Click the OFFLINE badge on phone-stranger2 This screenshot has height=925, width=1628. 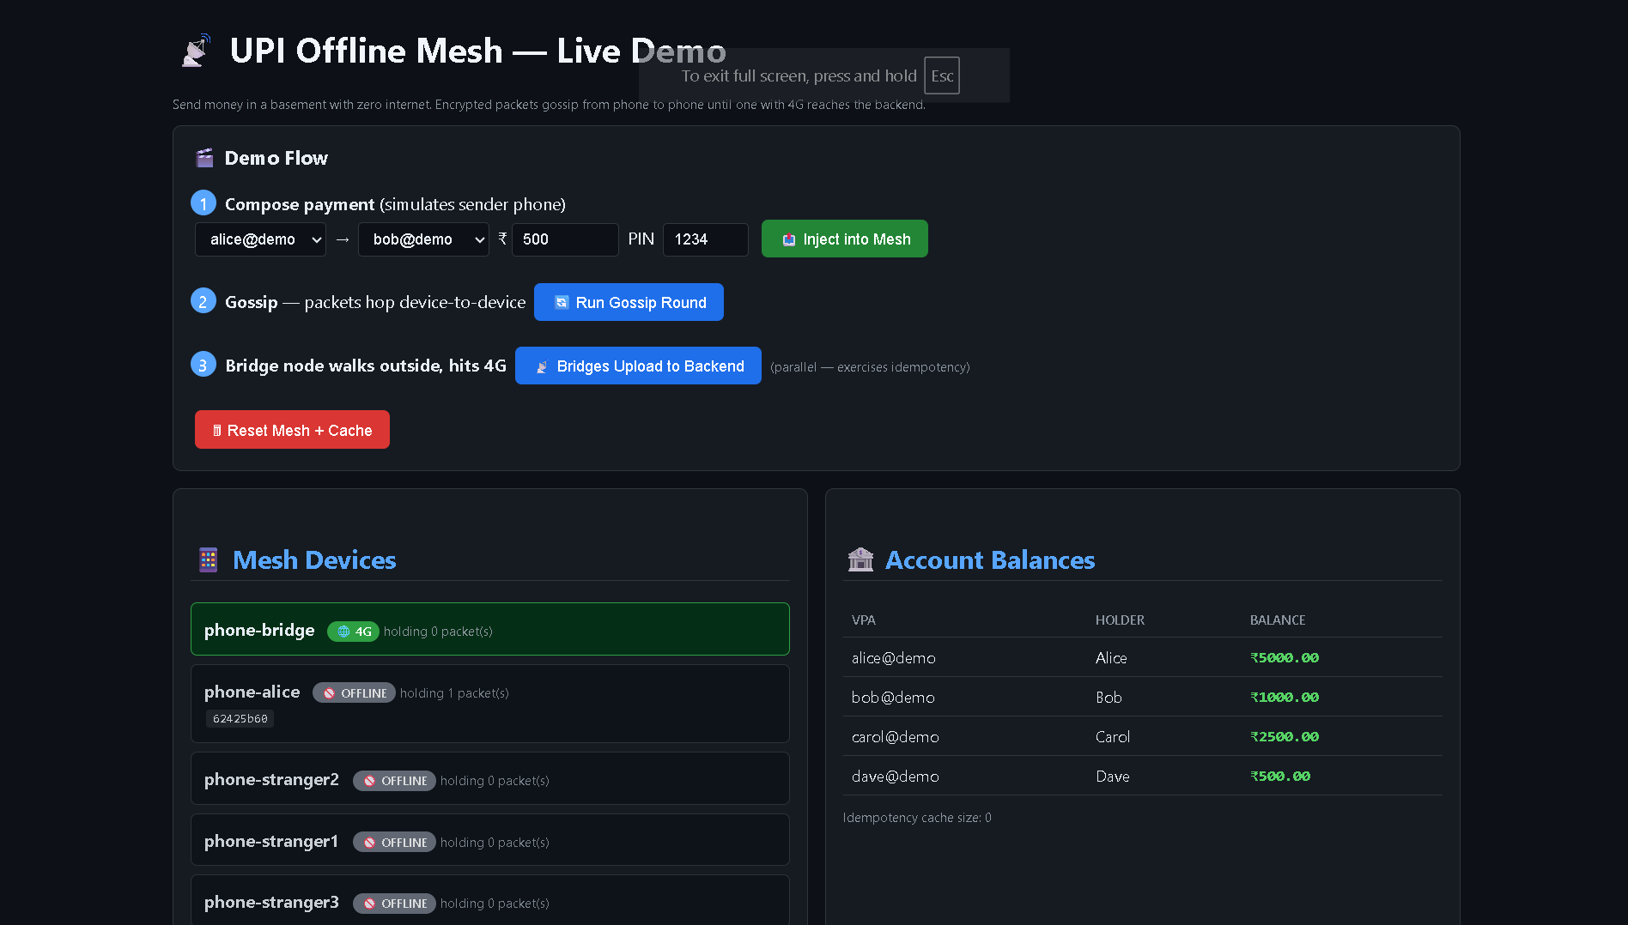click(x=394, y=781)
